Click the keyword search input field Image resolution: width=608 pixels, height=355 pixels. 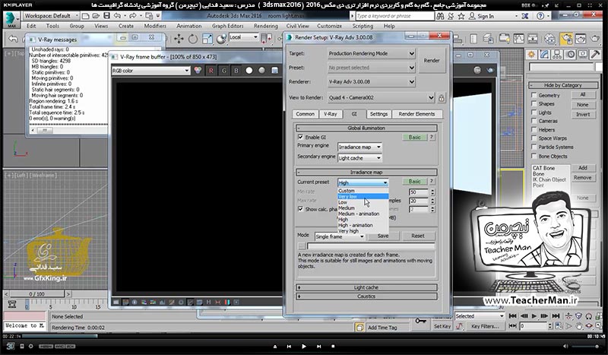click(394, 16)
